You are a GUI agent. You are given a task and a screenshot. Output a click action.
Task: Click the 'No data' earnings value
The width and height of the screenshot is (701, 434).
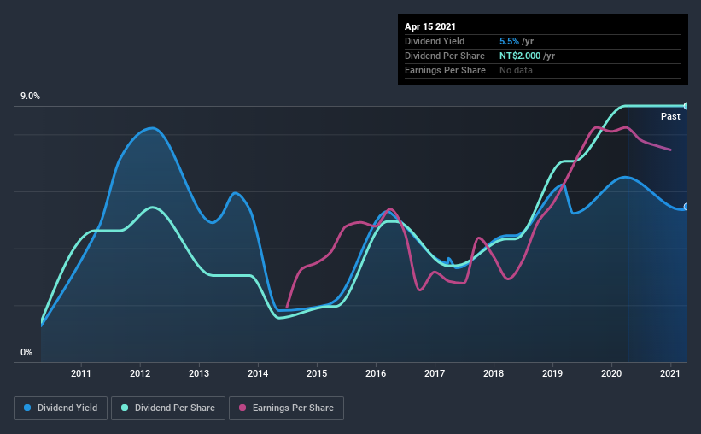[516, 70]
